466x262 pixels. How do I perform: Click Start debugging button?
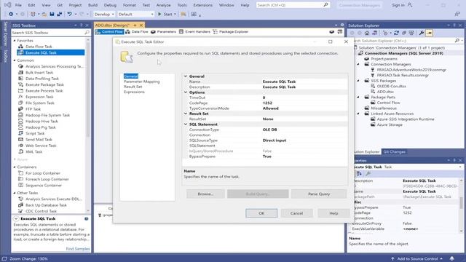167,14
